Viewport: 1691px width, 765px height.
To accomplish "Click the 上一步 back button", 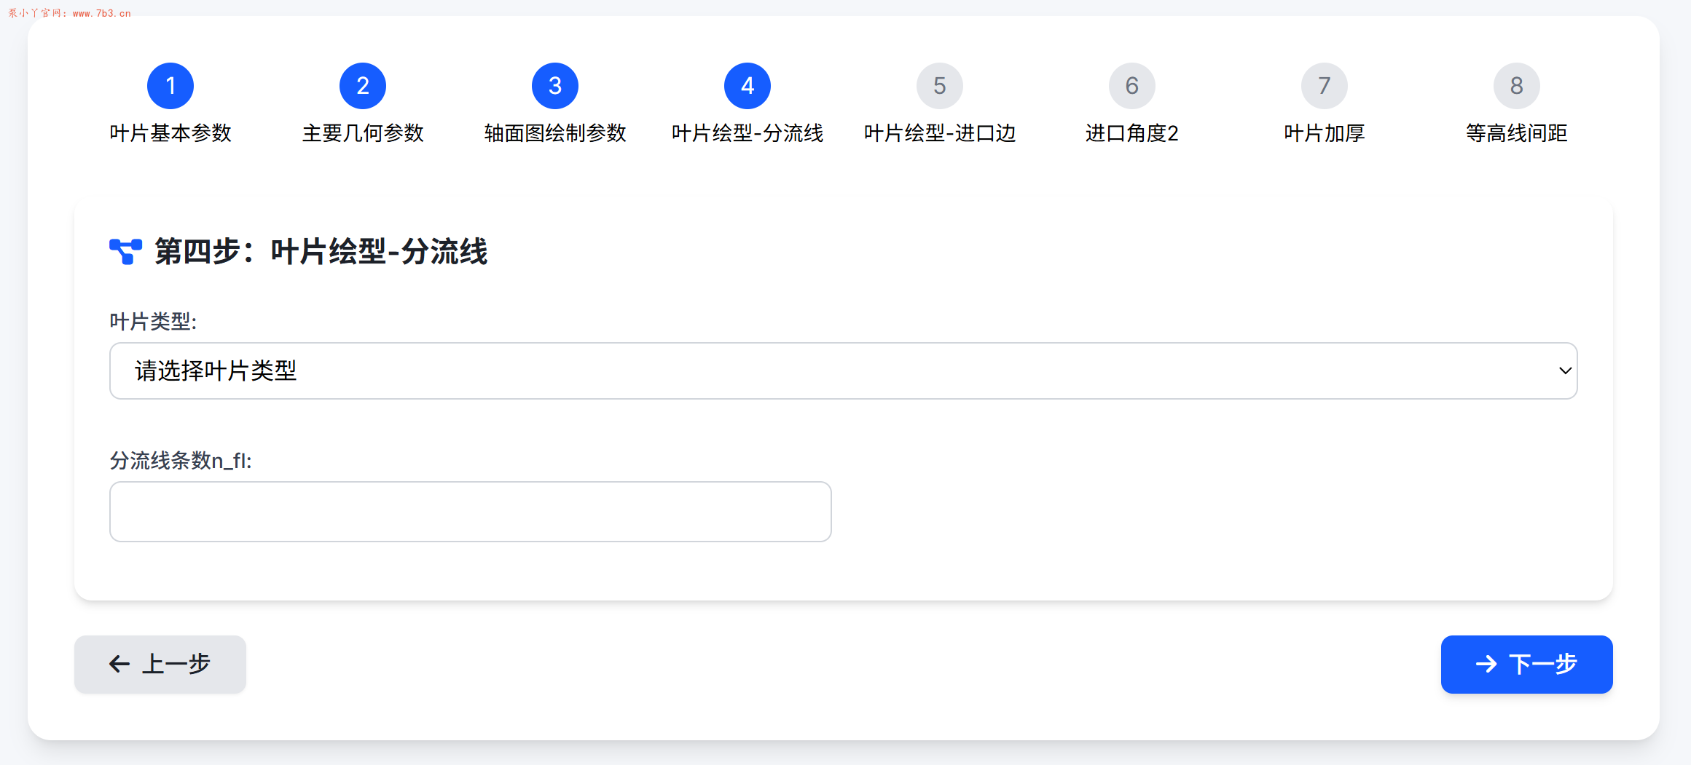I will (x=160, y=665).
